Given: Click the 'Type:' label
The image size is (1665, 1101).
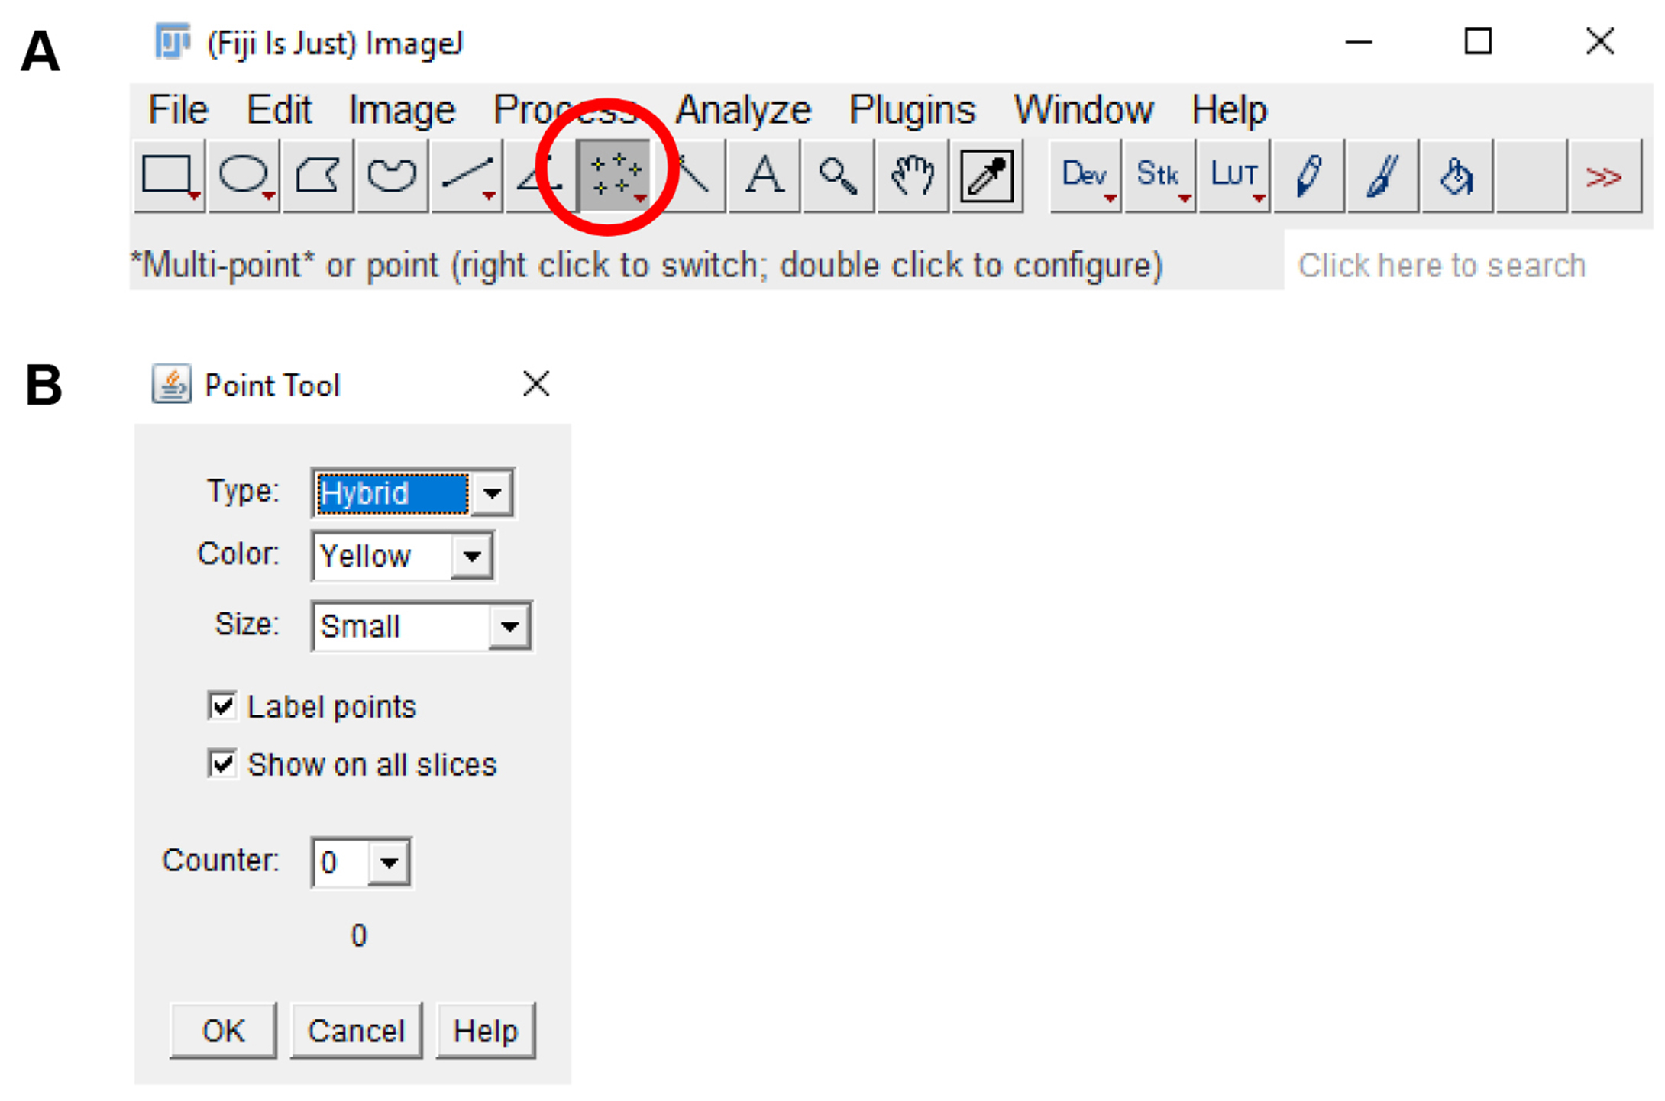Looking at the screenshot, I should [x=244, y=490].
